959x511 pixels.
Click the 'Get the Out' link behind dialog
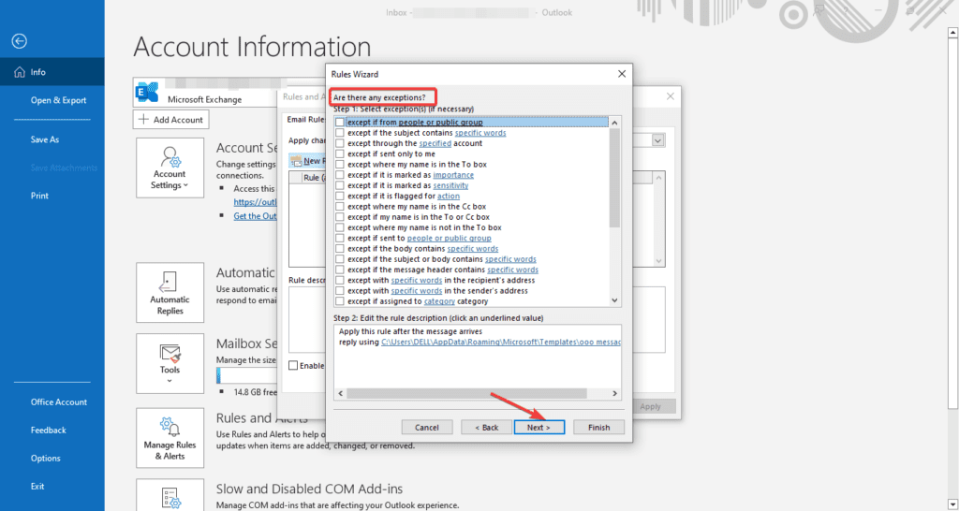pos(255,216)
